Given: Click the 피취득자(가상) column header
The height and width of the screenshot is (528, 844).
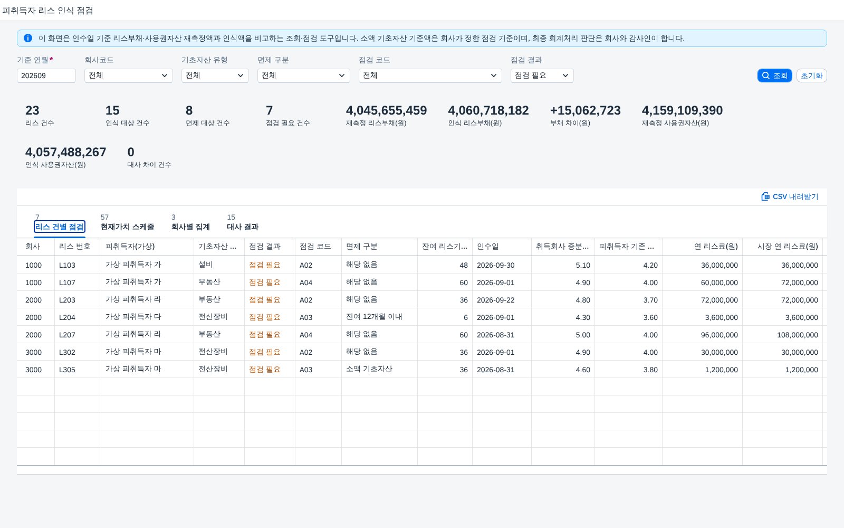Looking at the screenshot, I should [x=148, y=247].
